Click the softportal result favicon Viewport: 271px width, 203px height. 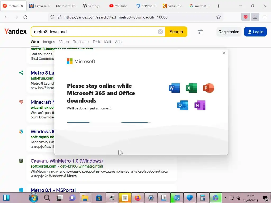pos(21,161)
